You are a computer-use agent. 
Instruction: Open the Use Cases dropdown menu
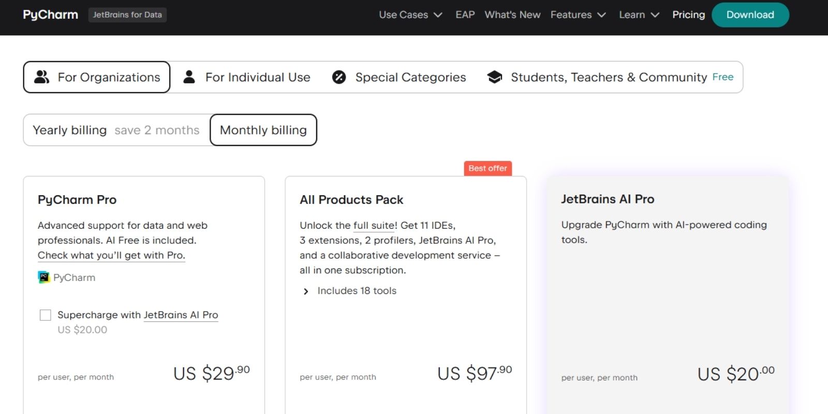click(410, 14)
